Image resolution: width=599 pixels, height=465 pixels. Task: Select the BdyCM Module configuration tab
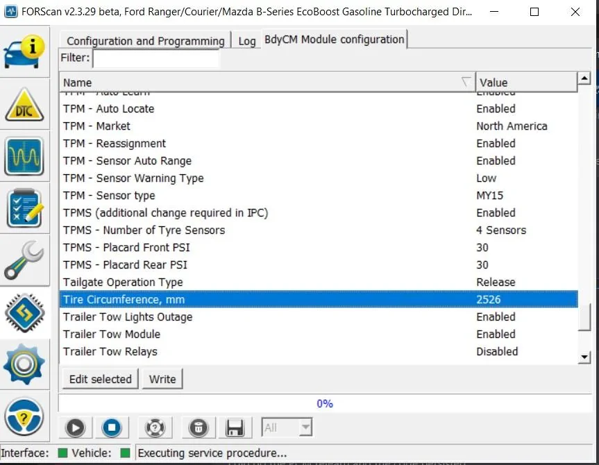pos(335,40)
